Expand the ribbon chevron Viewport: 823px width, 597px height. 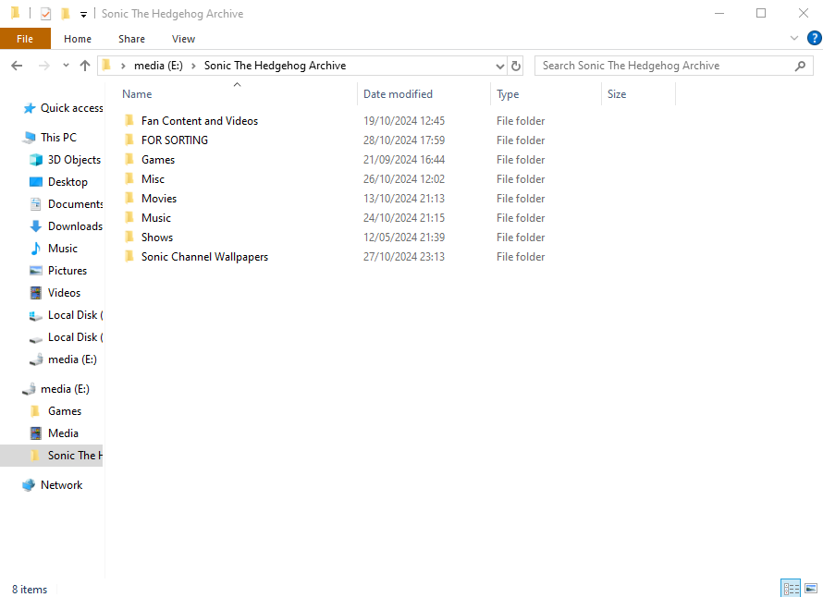click(793, 38)
